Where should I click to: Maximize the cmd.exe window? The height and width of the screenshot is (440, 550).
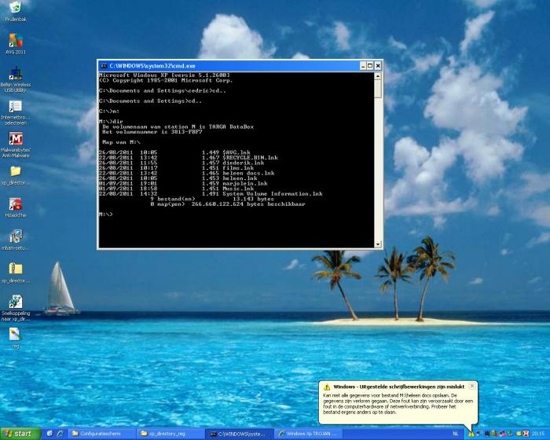pyautogui.click(x=370, y=66)
